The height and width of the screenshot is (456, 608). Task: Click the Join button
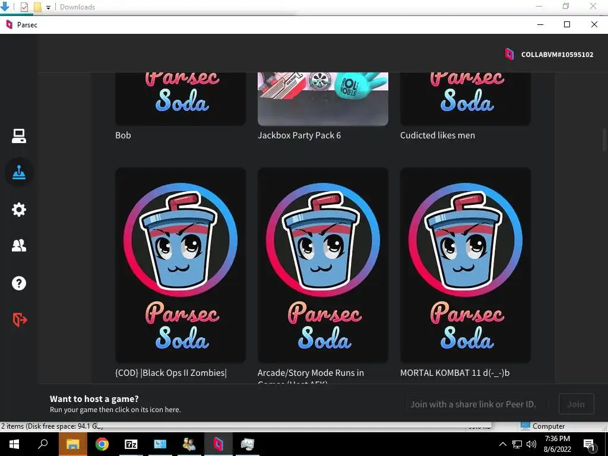[x=576, y=404]
